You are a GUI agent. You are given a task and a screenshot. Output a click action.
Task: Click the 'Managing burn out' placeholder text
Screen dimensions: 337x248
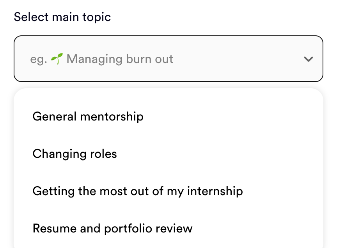[x=120, y=59]
